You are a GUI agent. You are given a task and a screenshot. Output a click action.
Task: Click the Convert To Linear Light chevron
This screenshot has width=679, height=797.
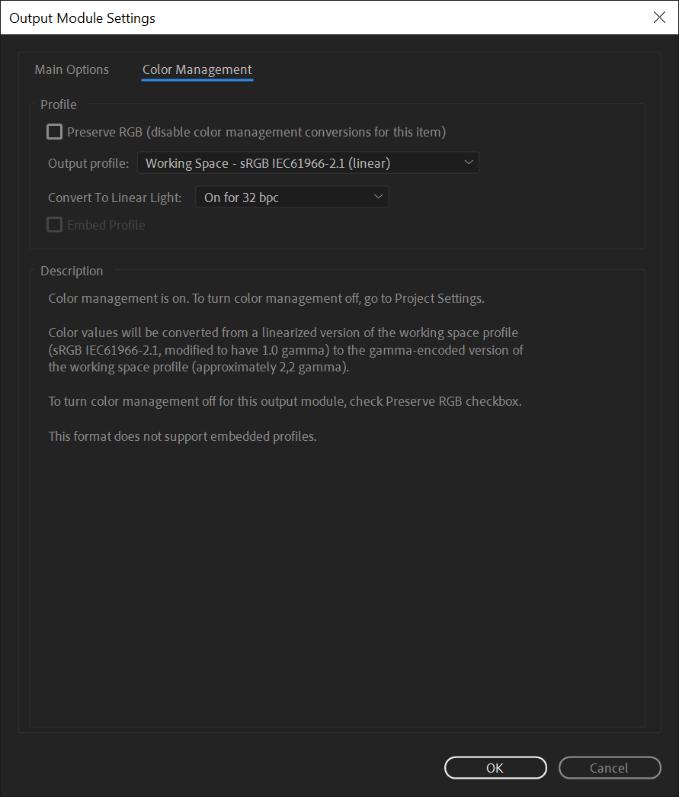[x=378, y=197]
